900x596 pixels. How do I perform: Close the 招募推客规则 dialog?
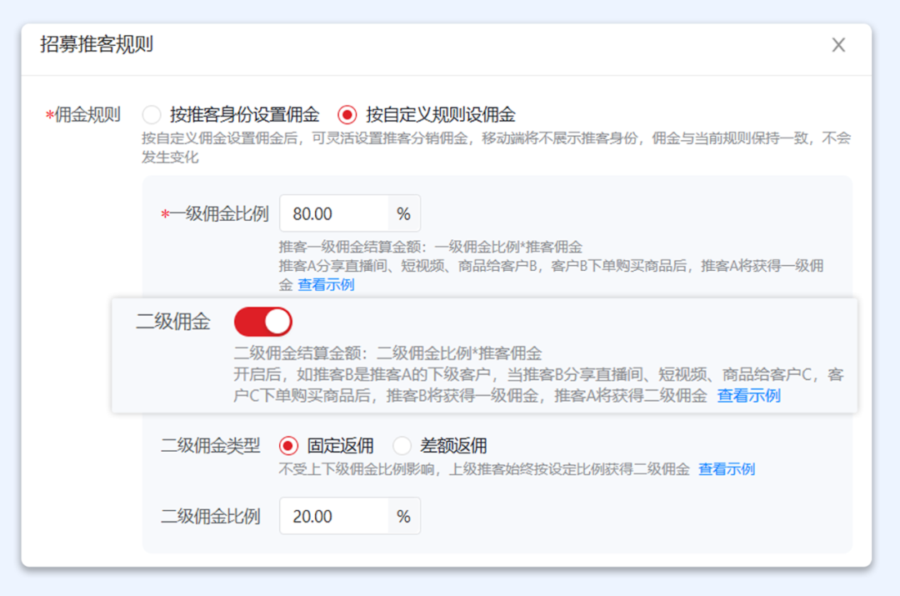838,45
